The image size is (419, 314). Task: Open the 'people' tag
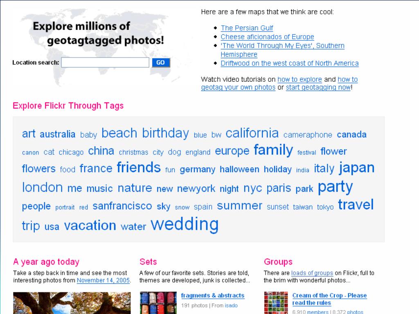point(36,206)
